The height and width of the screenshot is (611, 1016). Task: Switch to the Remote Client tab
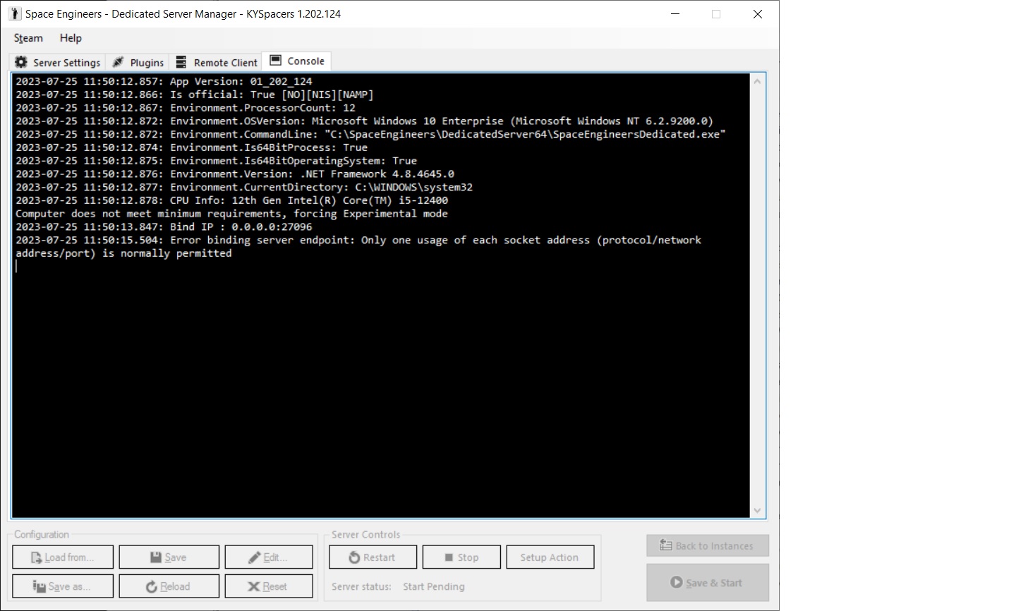217,63
